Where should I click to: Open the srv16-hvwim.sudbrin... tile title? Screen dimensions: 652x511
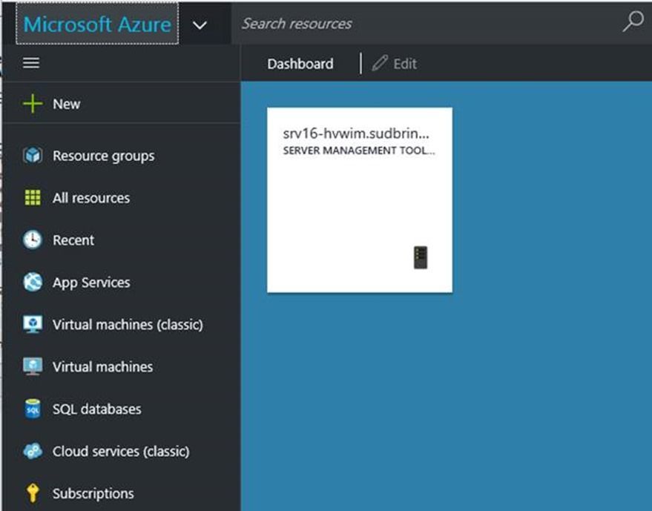[x=356, y=133]
